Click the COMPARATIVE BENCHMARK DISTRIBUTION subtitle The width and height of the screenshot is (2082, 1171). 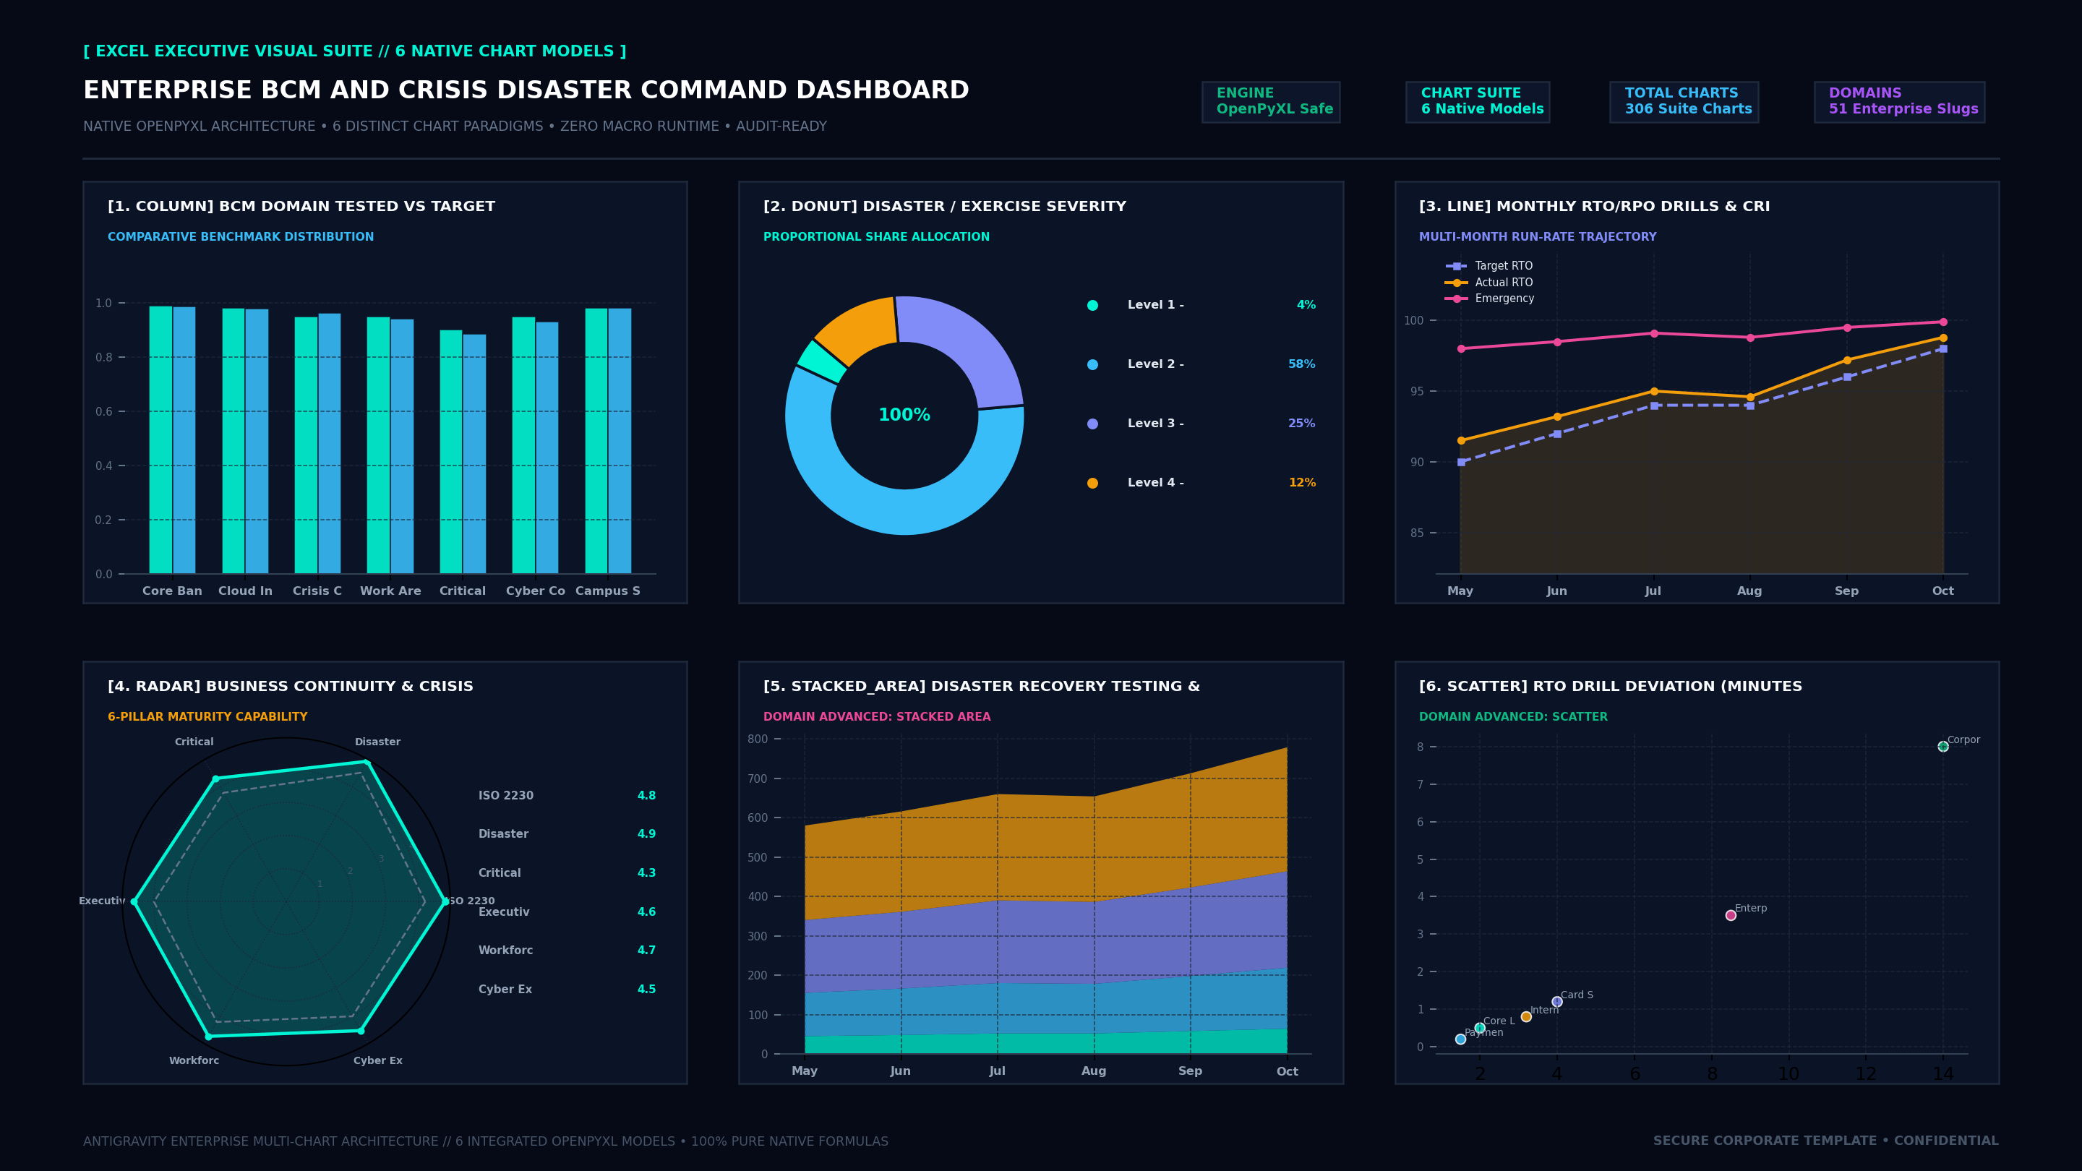pos(241,238)
